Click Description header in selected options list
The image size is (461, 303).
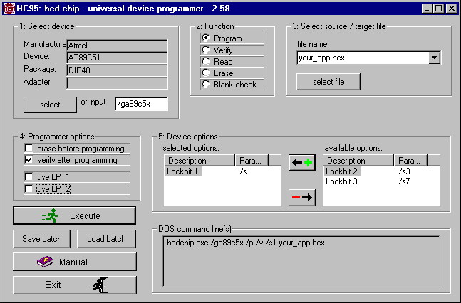coord(200,161)
